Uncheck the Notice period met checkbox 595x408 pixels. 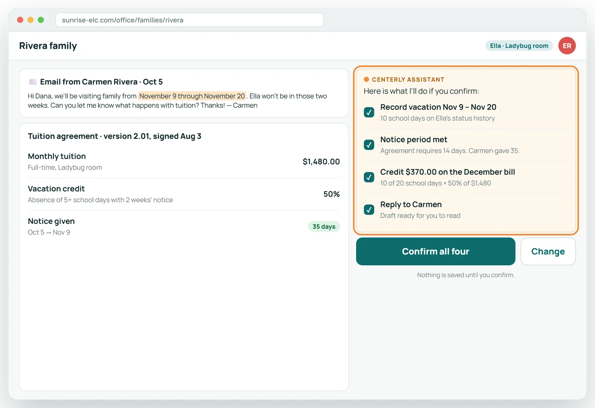pyautogui.click(x=369, y=145)
